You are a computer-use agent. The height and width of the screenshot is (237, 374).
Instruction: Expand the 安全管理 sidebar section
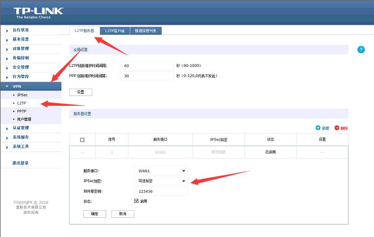pos(21,67)
